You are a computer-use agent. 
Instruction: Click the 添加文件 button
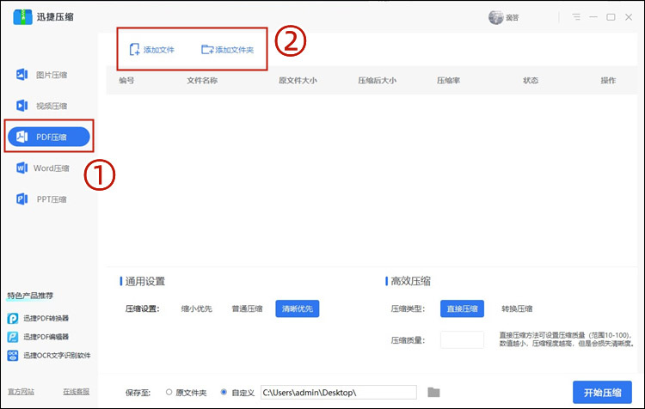[x=151, y=50]
